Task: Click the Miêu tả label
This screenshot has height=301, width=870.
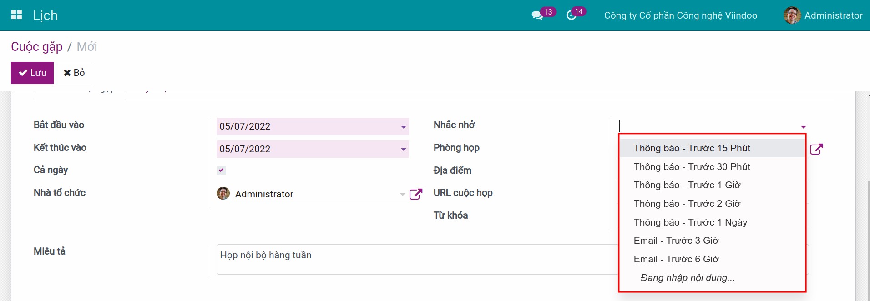Action: tap(50, 251)
